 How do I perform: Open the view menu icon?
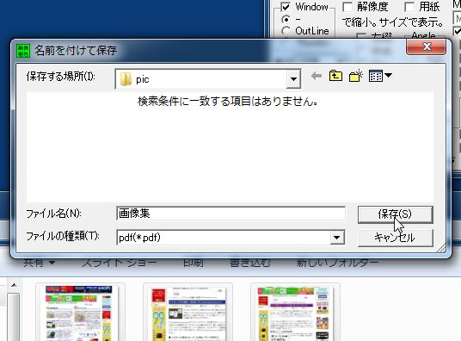(x=380, y=76)
